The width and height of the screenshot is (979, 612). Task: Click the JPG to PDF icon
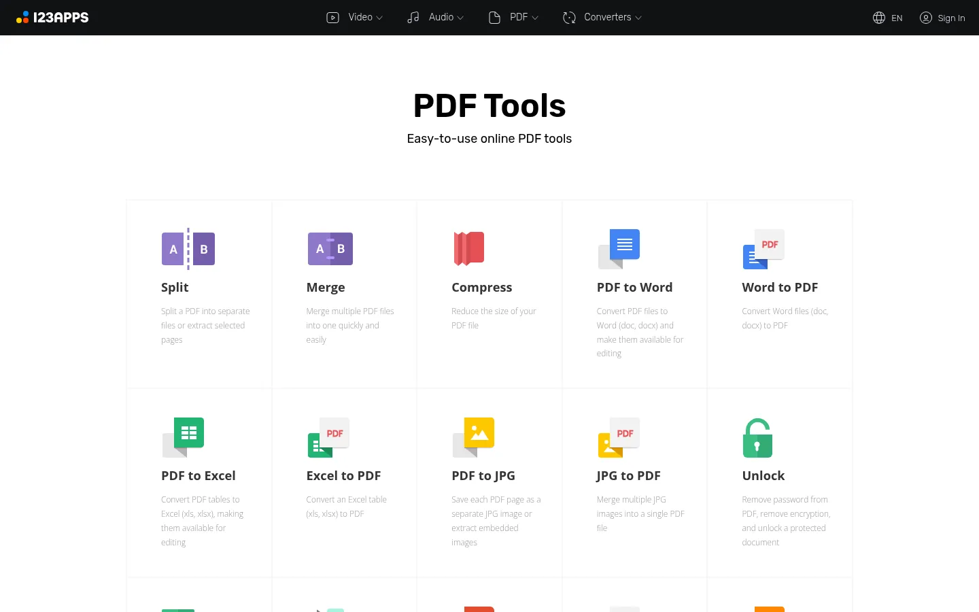[619, 437]
